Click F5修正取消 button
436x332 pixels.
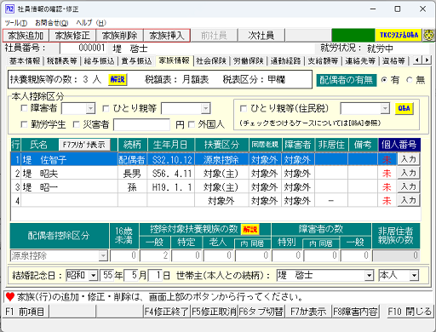point(214,312)
